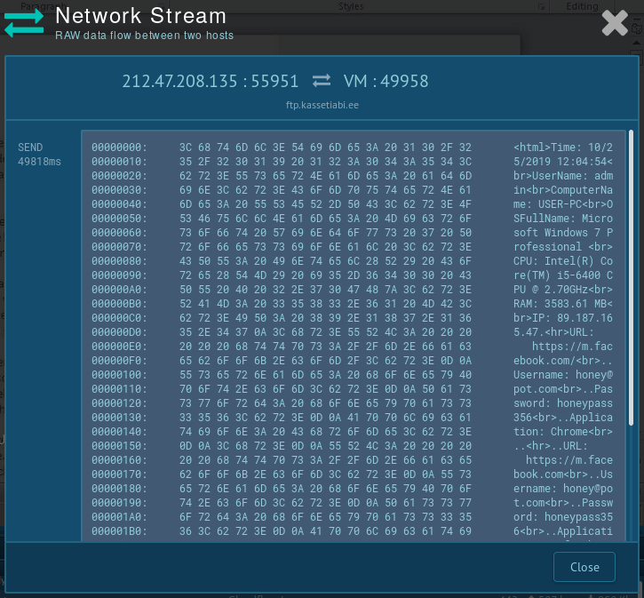Click the 49818ms timestamp
The image size is (644, 598).
pyautogui.click(x=40, y=162)
